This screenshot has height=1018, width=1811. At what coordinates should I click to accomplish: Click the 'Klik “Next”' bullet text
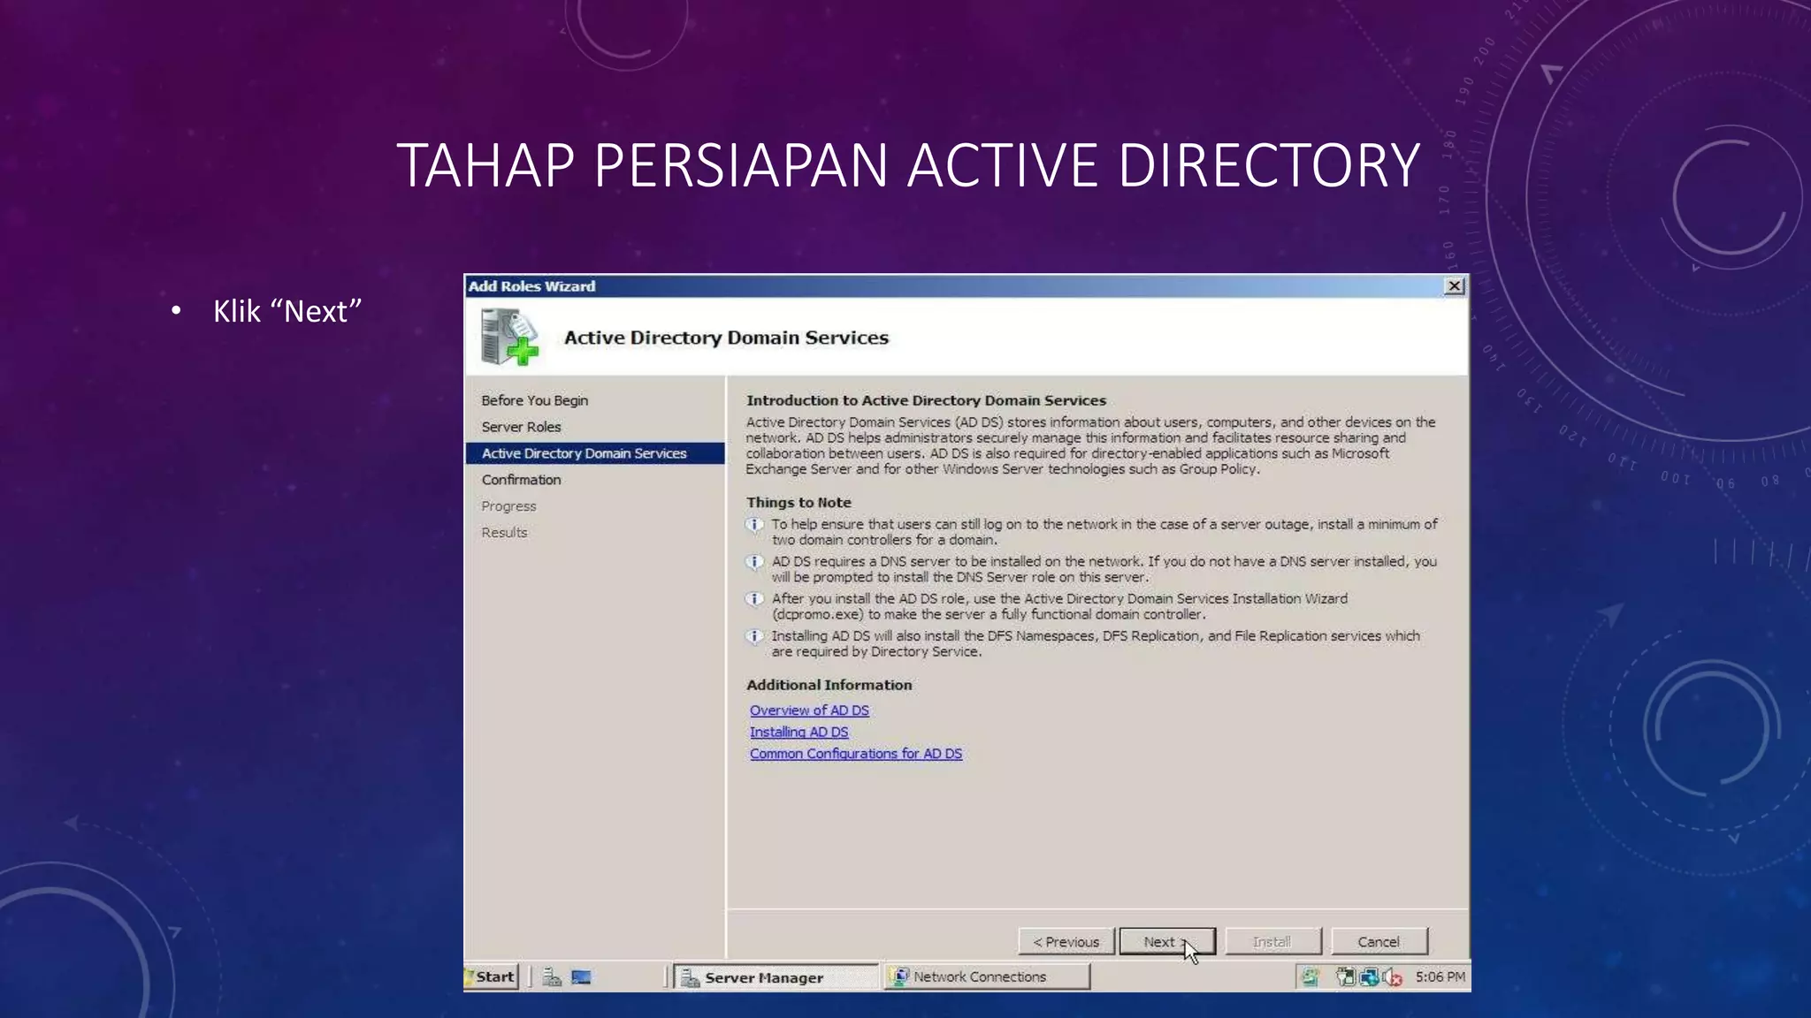pos(287,311)
